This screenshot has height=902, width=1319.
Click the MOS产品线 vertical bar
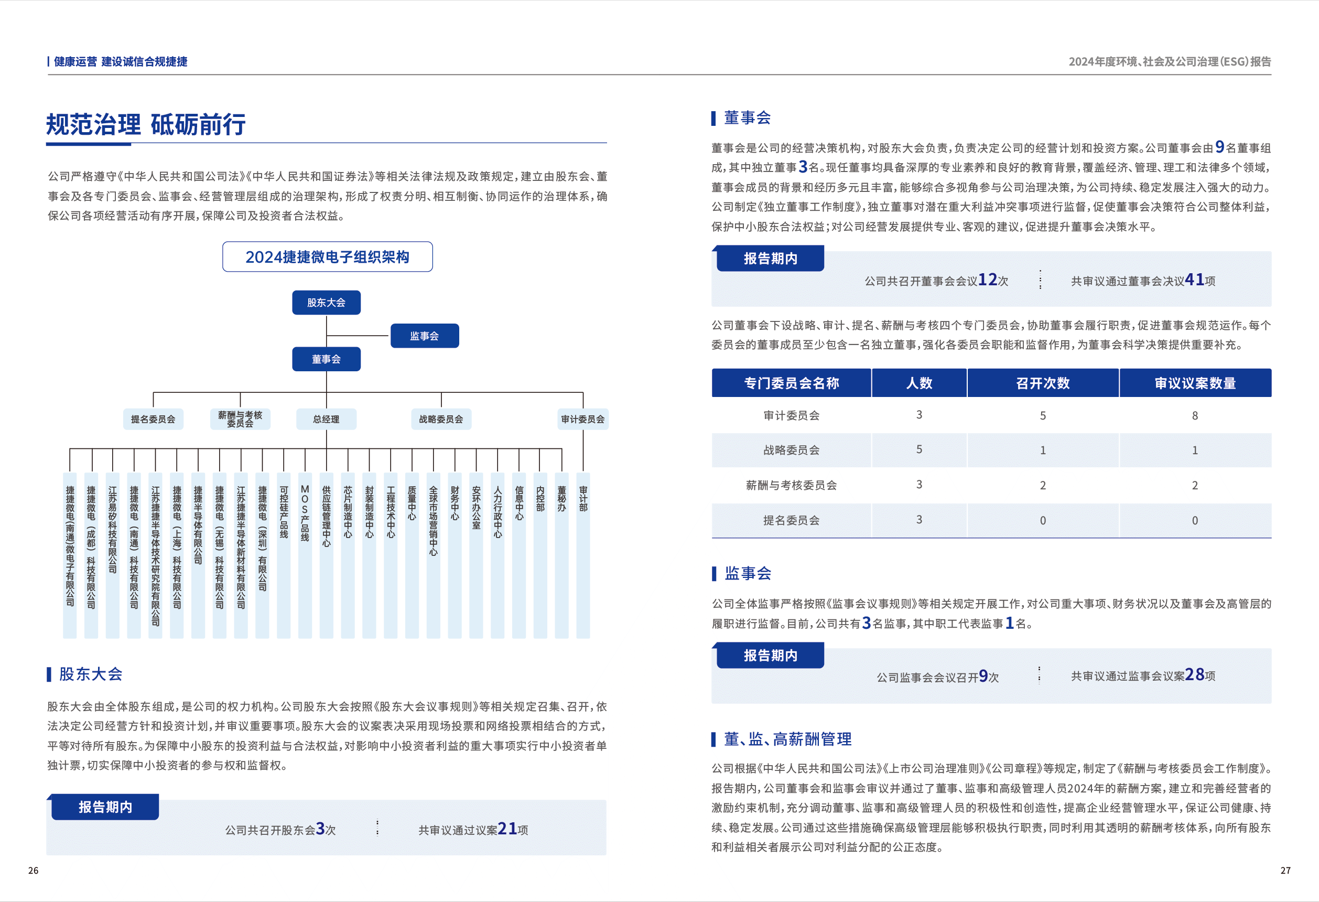305,555
